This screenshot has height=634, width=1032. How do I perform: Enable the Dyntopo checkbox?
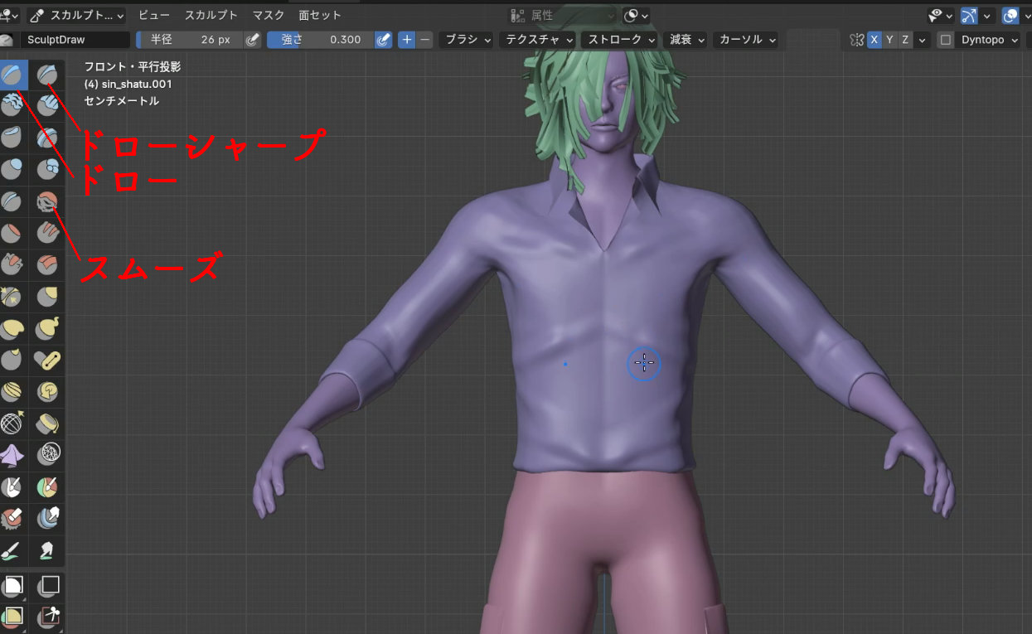946,40
